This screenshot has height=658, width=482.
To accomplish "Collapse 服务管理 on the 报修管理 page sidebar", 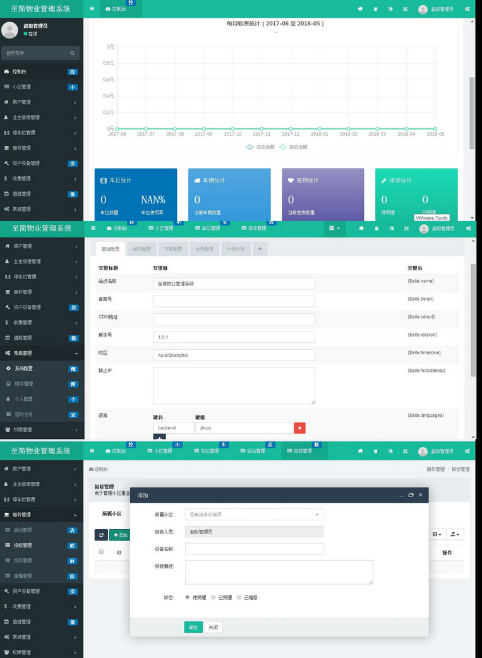I will click(x=42, y=515).
